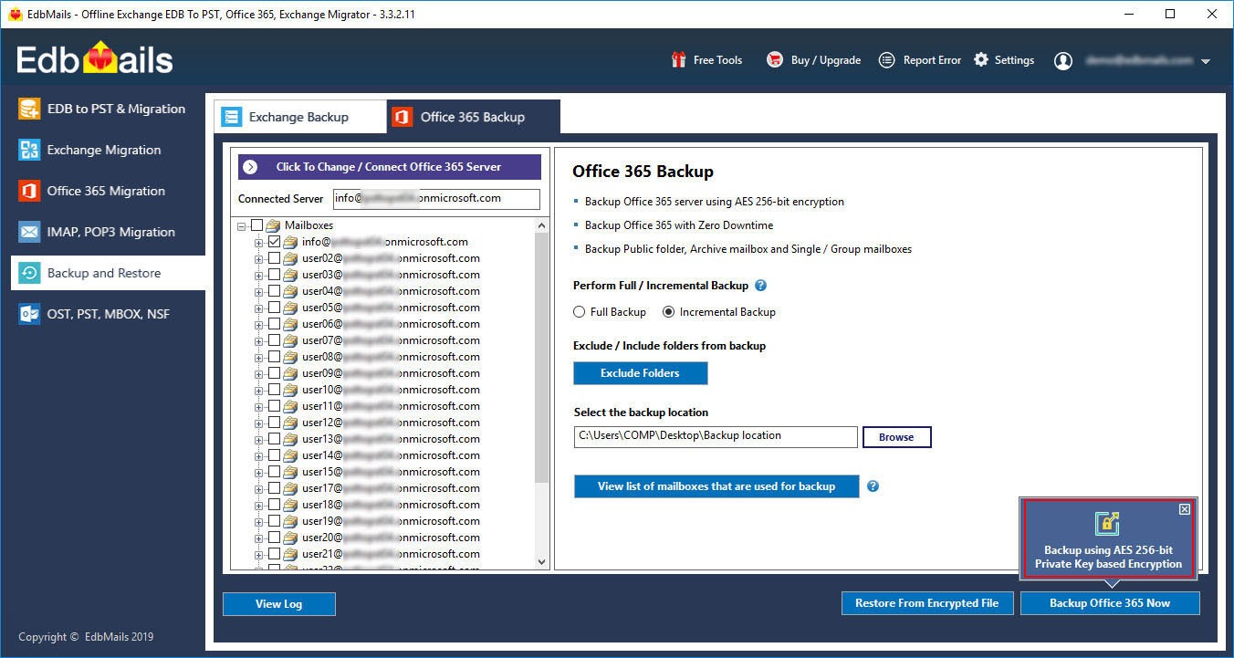Click the IMAP, POP3 Migration envelope icon
The image size is (1234, 658).
pyautogui.click(x=29, y=232)
